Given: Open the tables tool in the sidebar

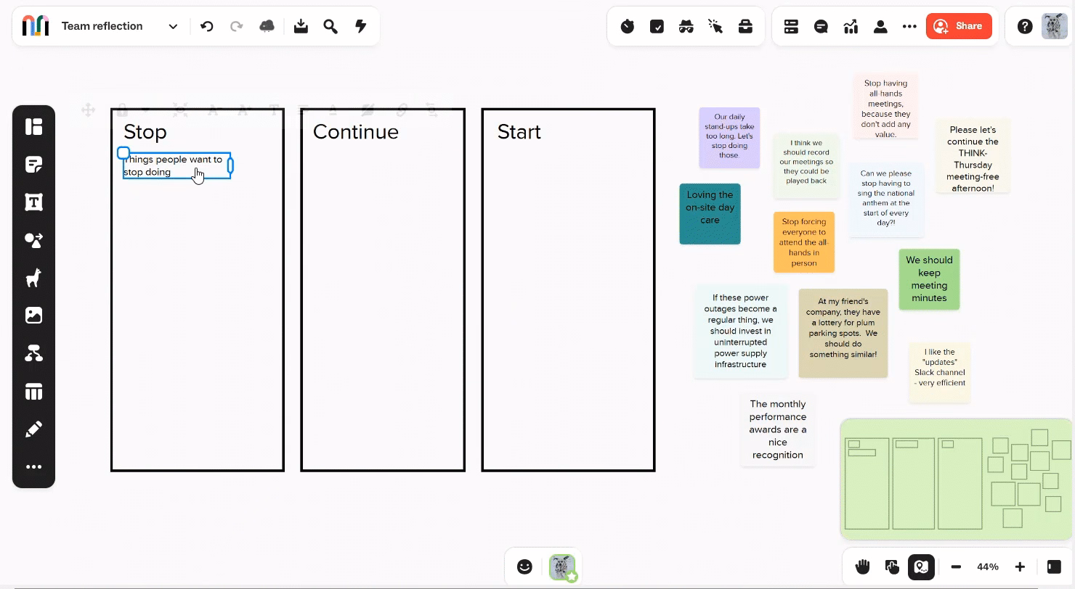Looking at the screenshot, I should tap(33, 392).
